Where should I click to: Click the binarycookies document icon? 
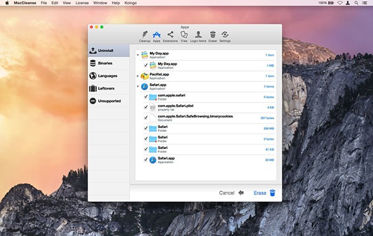(153, 118)
